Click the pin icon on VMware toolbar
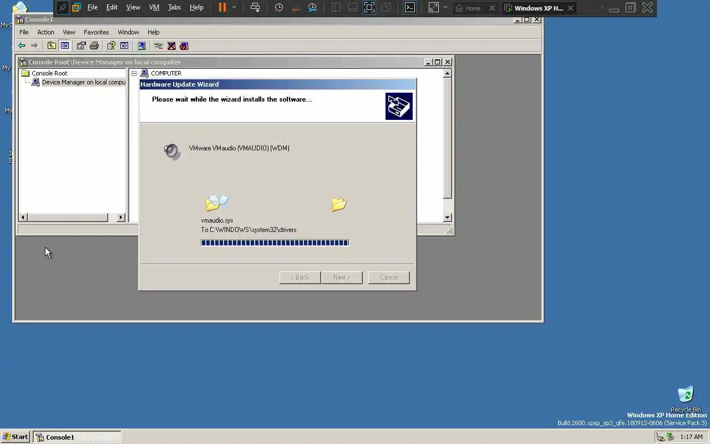Image resolution: width=710 pixels, height=444 pixels. 63,8
